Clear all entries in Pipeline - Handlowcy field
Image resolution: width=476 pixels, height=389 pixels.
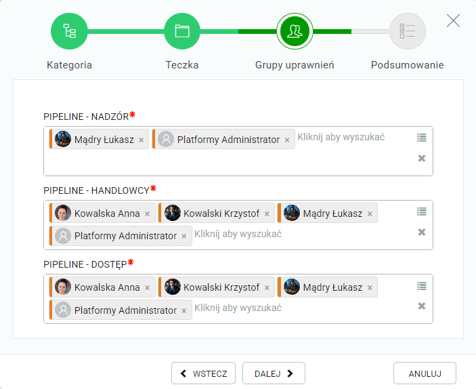pos(422,232)
